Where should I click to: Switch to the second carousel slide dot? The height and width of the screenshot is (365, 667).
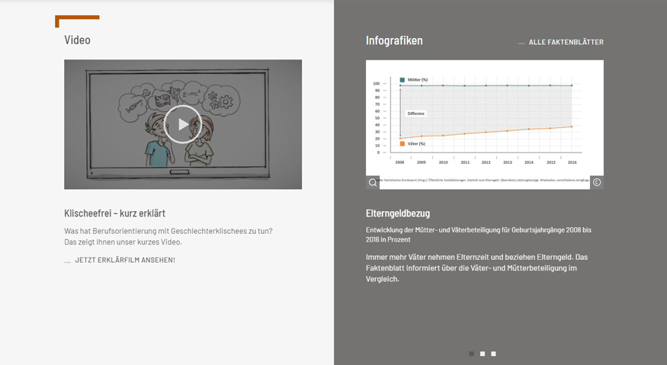coord(483,354)
